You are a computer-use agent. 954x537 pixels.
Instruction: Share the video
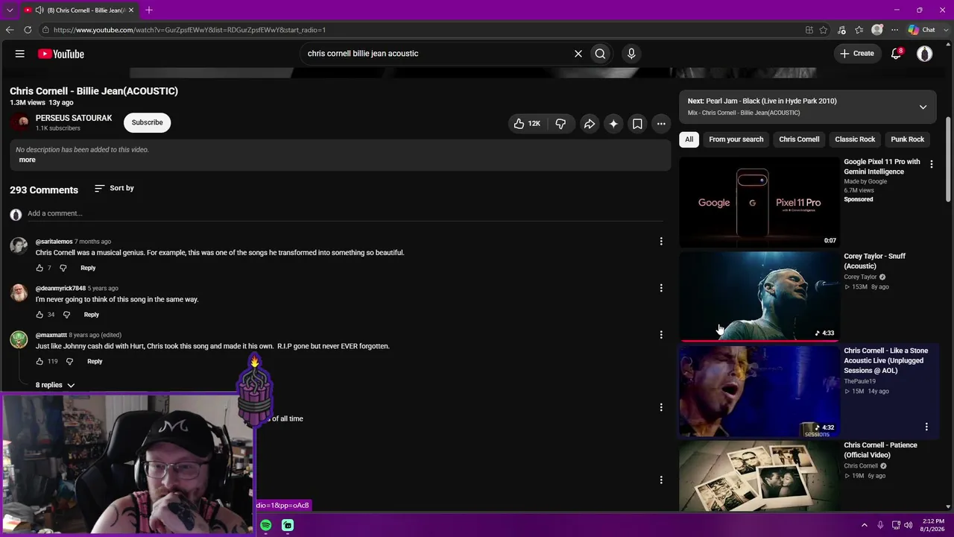[589, 124]
